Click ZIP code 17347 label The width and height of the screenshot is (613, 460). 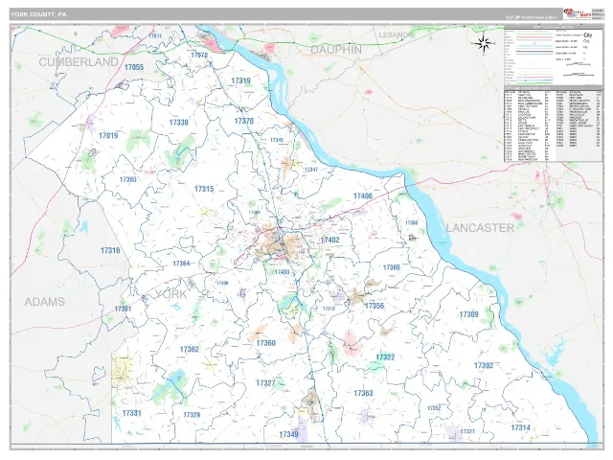pos(310,170)
